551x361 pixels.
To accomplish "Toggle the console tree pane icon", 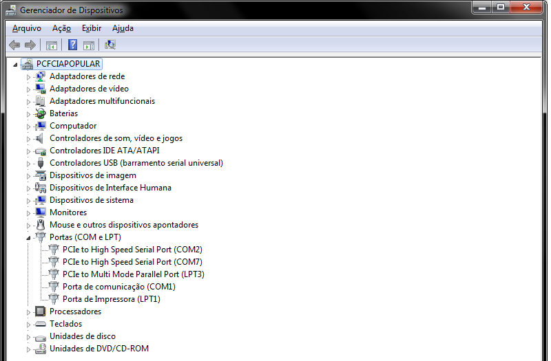I will click(x=51, y=45).
